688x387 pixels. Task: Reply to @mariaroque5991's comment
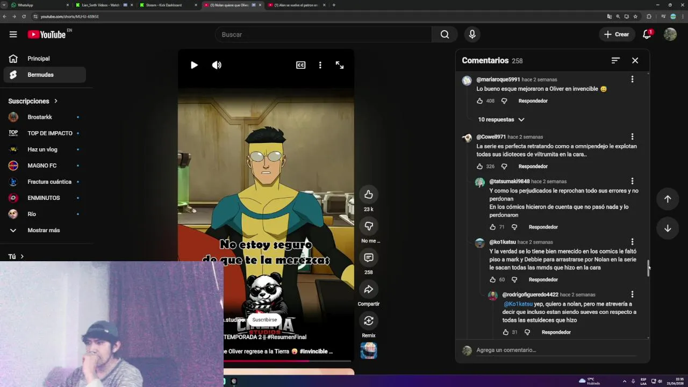click(x=533, y=101)
